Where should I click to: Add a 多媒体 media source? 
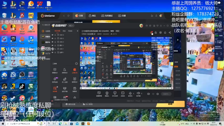click(123, 94)
